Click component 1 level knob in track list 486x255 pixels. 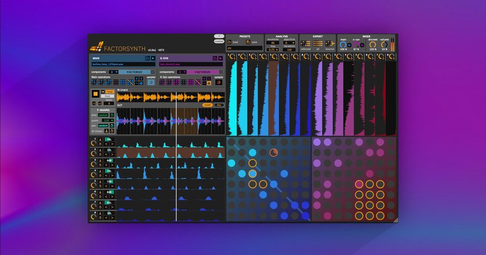[93, 143]
